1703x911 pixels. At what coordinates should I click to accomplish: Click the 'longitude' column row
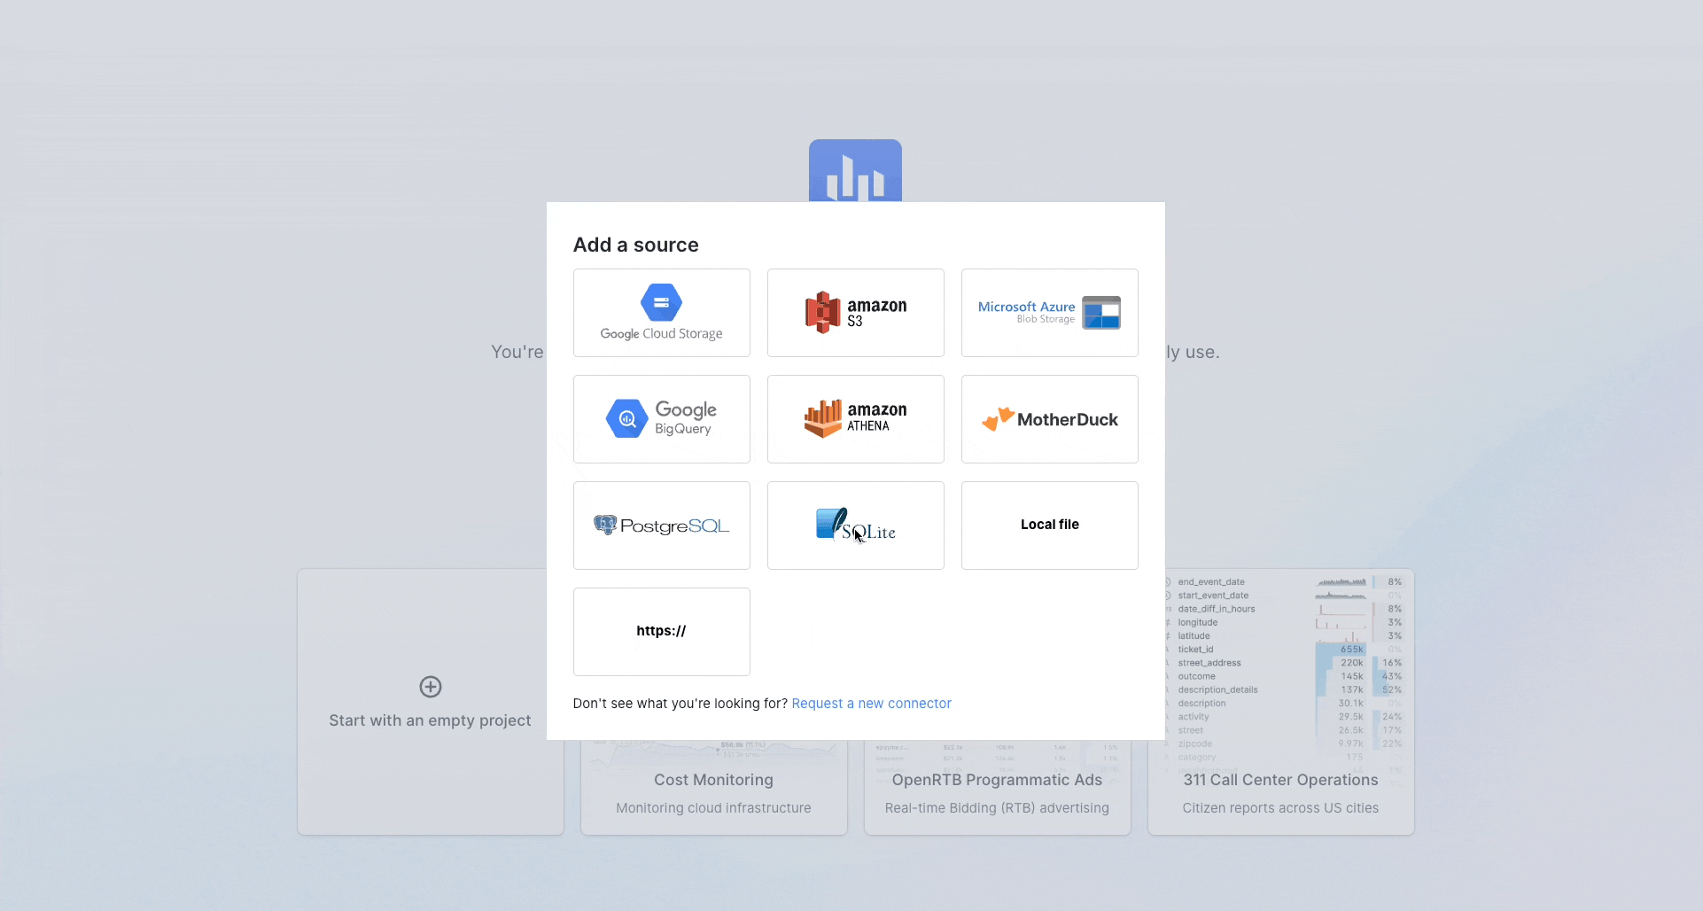click(x=1285, y=622)
